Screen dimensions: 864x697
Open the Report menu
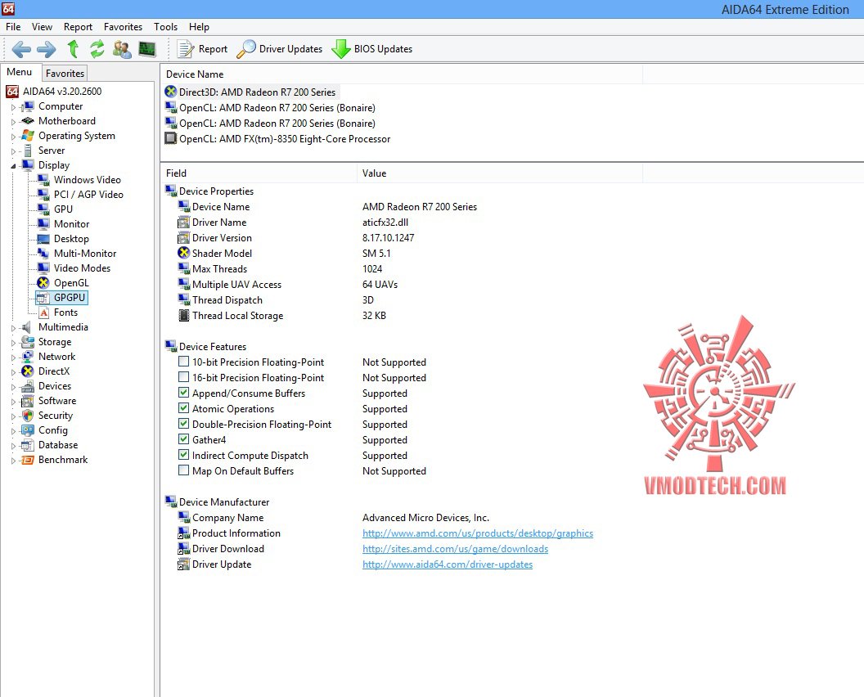pos(78,27)
